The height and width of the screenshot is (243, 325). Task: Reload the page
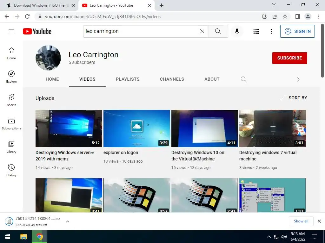(x=27, y=16)
